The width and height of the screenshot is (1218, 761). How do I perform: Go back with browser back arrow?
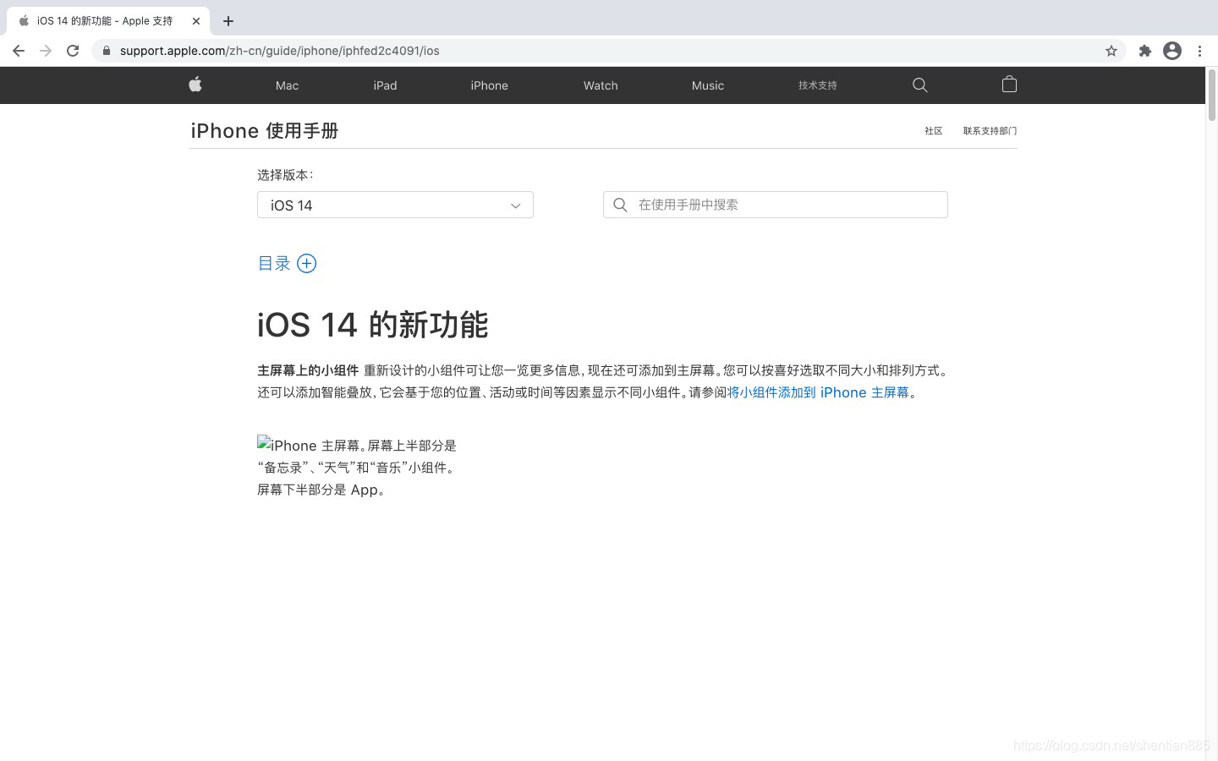click(x=19, y=51)
